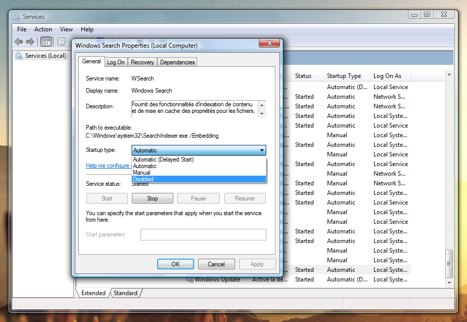Close the Windows Search Properties dialog

(269, 43)
